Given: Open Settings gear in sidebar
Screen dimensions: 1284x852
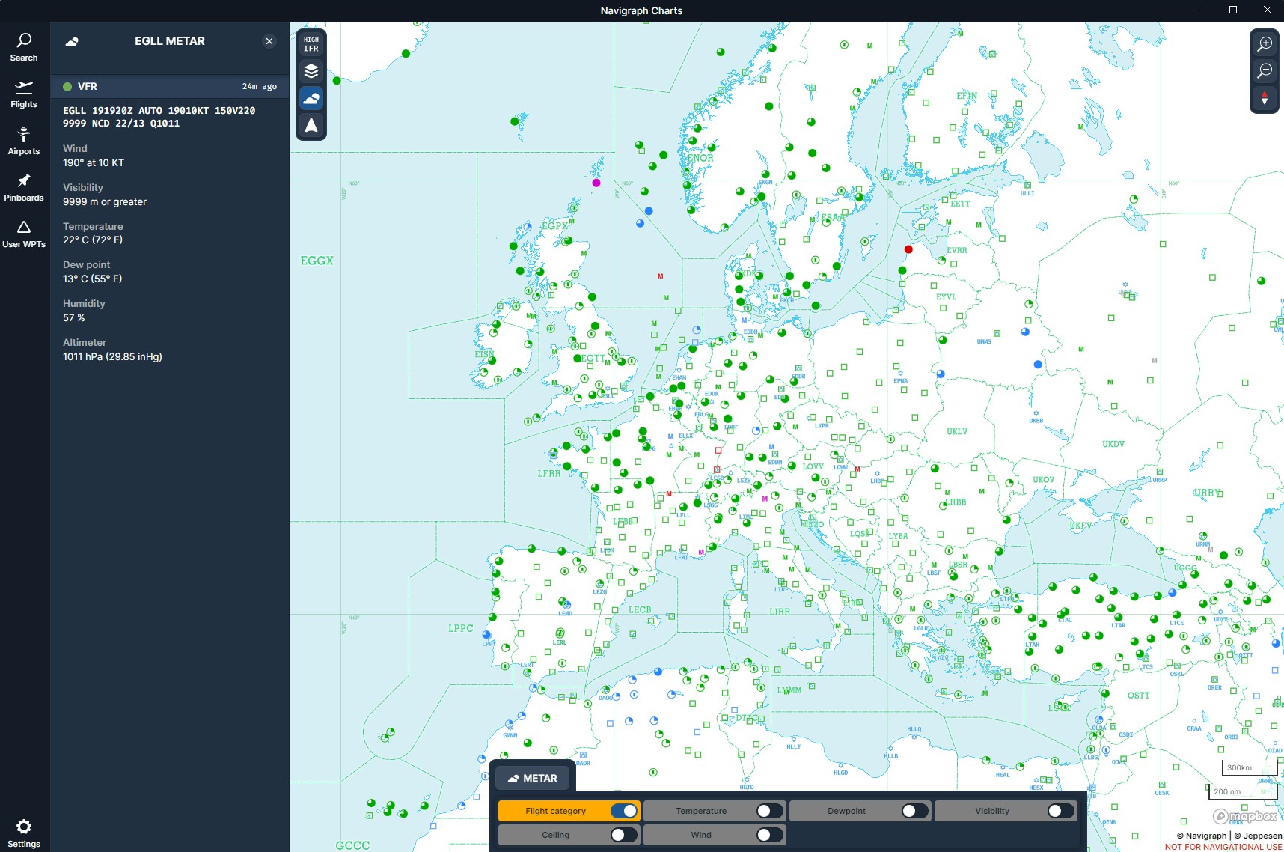Looking at the screenshot, I should (24, 833).
